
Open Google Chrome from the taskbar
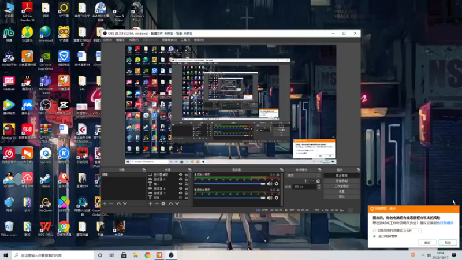tap(147, 255)
